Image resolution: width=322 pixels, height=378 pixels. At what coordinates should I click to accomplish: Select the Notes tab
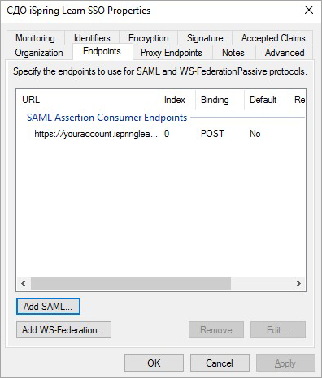(233, 53)
